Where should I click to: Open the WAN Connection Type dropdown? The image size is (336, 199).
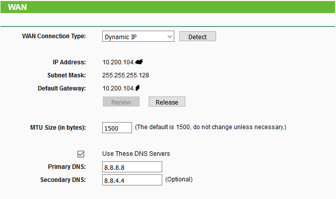pos(138,36)
